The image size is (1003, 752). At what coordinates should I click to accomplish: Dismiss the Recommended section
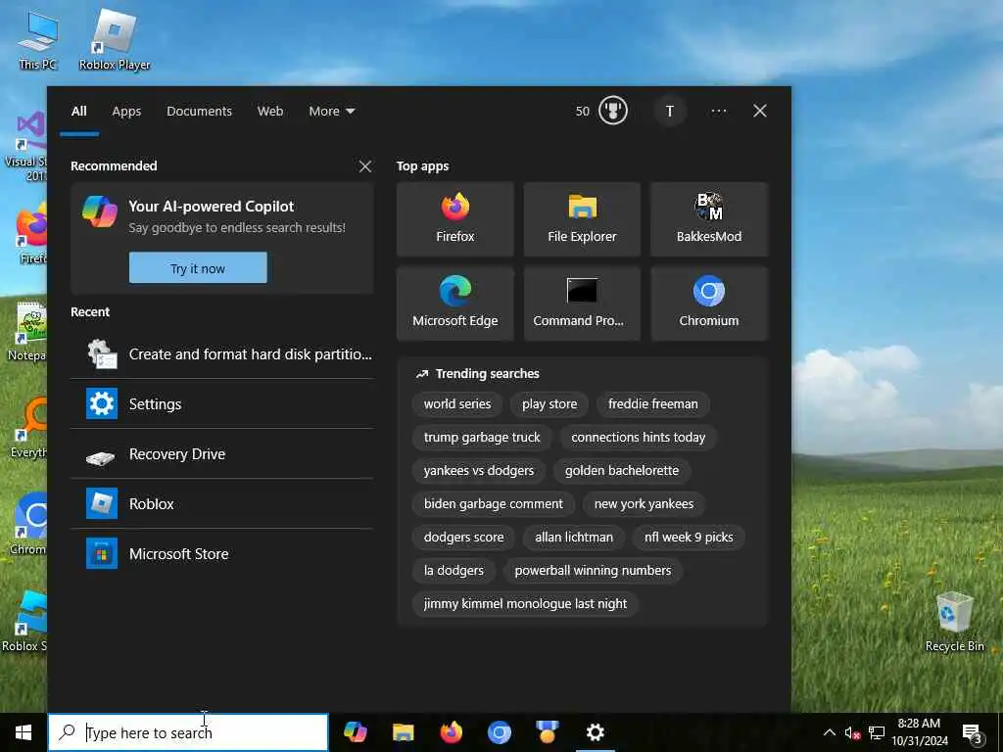tap(365, 166)
